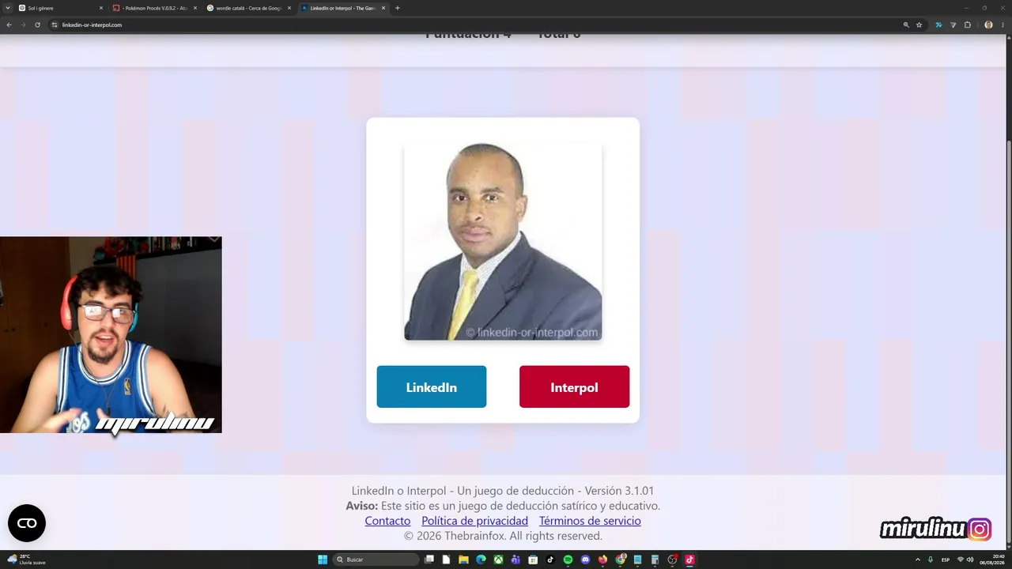Open Google Chrome from the taskbar

(620, 560)
